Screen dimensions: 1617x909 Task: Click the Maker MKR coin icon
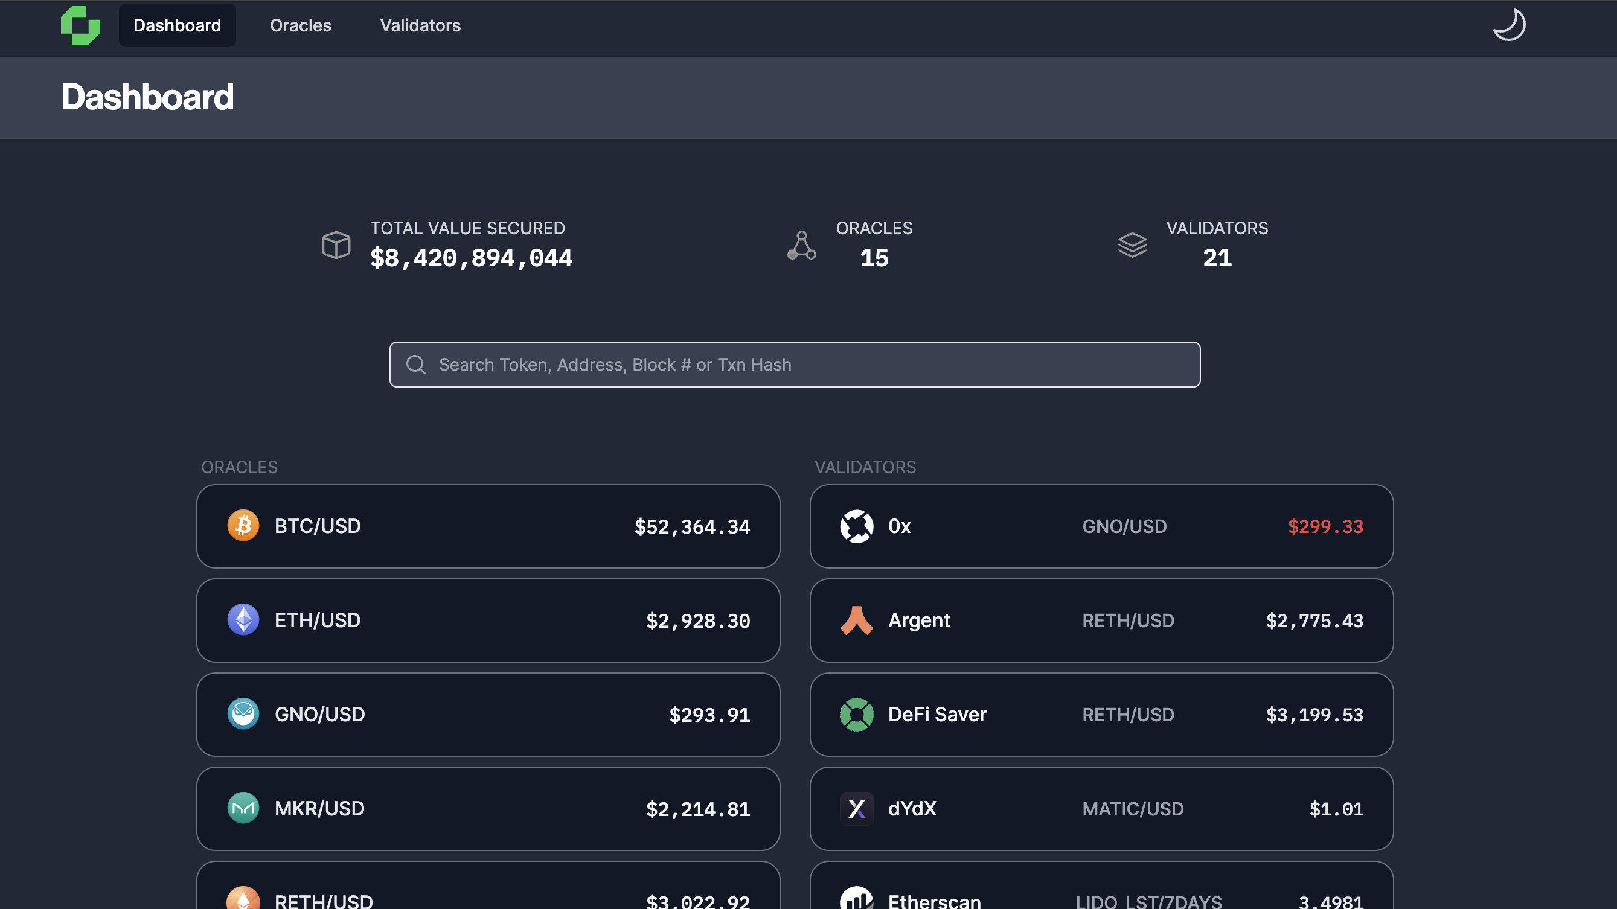coord(243,808)
